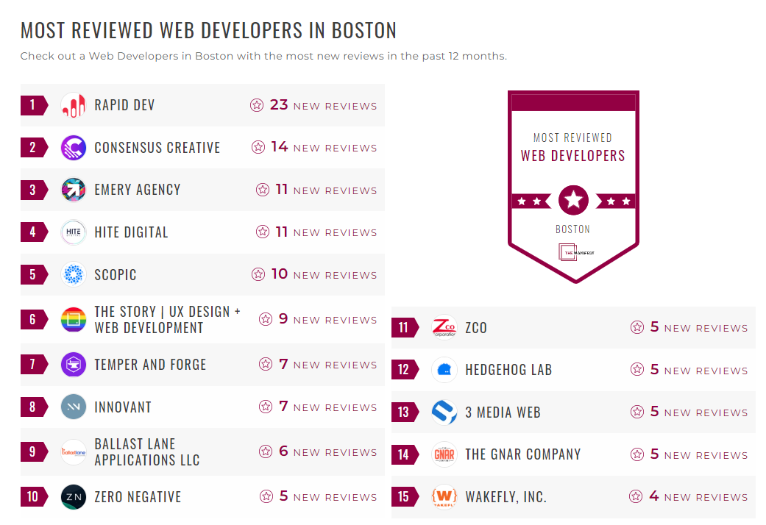Select the Consensus Creative purple logo
The width and height of the screenshot is (766, 525).
coord(73,147)
